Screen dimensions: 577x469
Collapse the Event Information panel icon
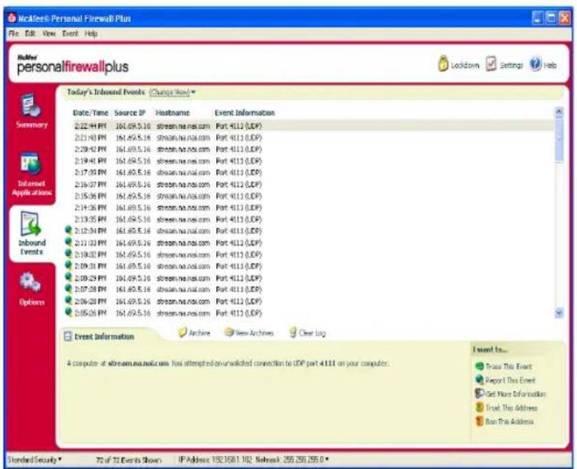click(68, 336)
